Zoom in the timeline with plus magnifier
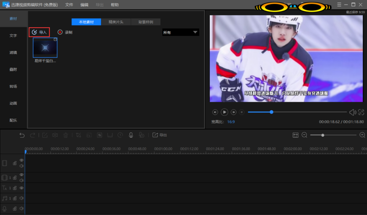Image resolution: width=367 pixels, height=215 pixels. click(x=362, y=135)
